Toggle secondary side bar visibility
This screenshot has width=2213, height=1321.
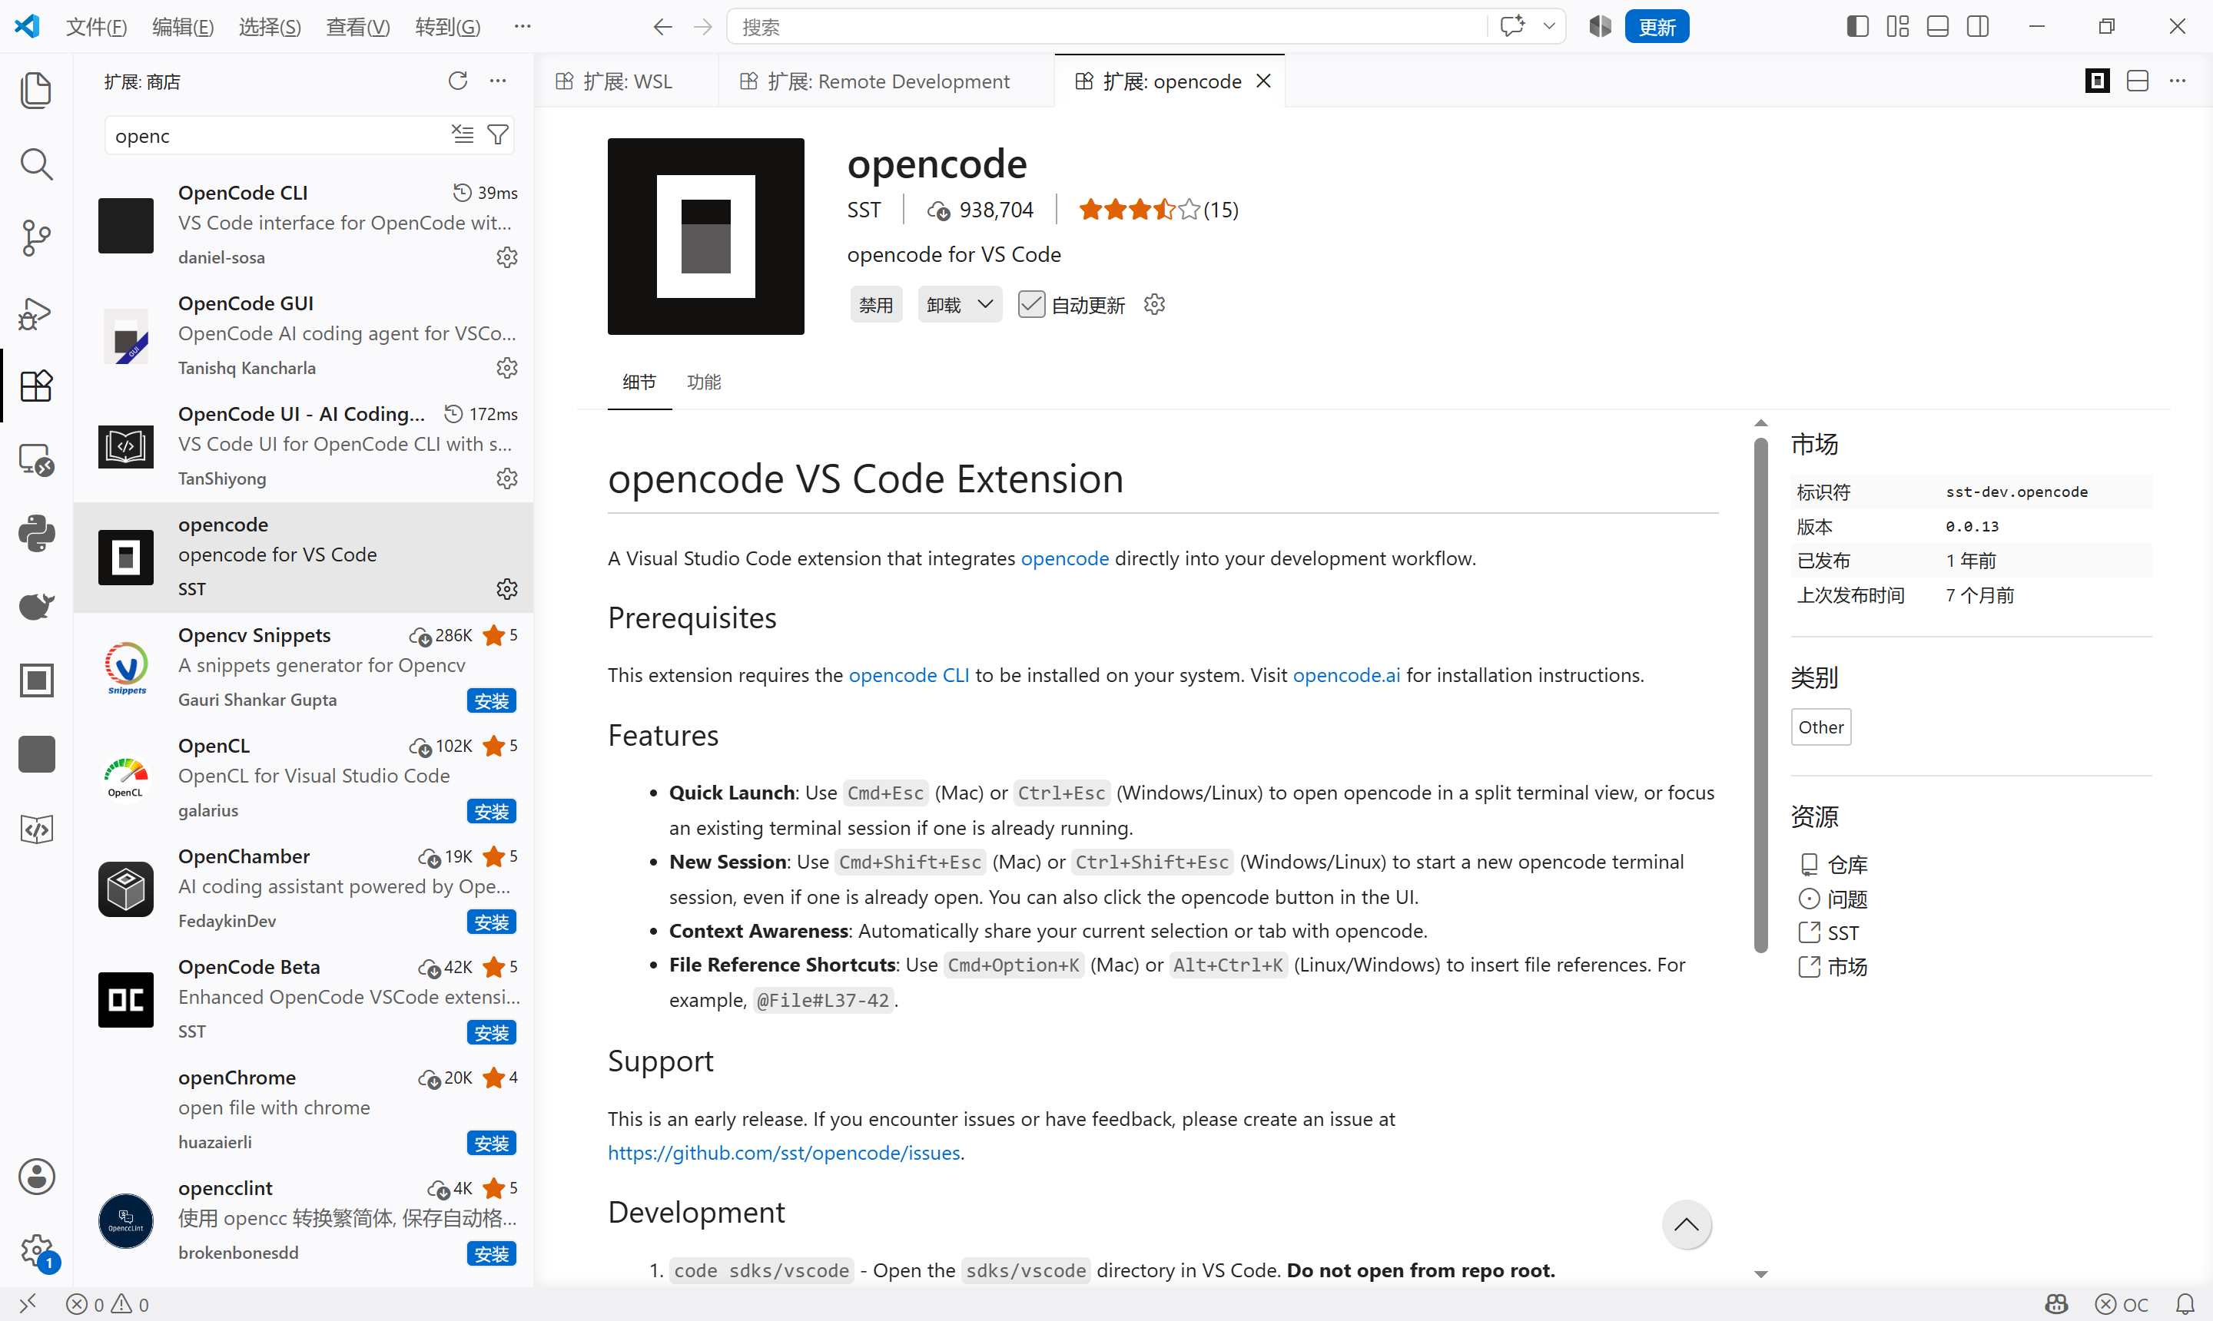coord(1978,27)
